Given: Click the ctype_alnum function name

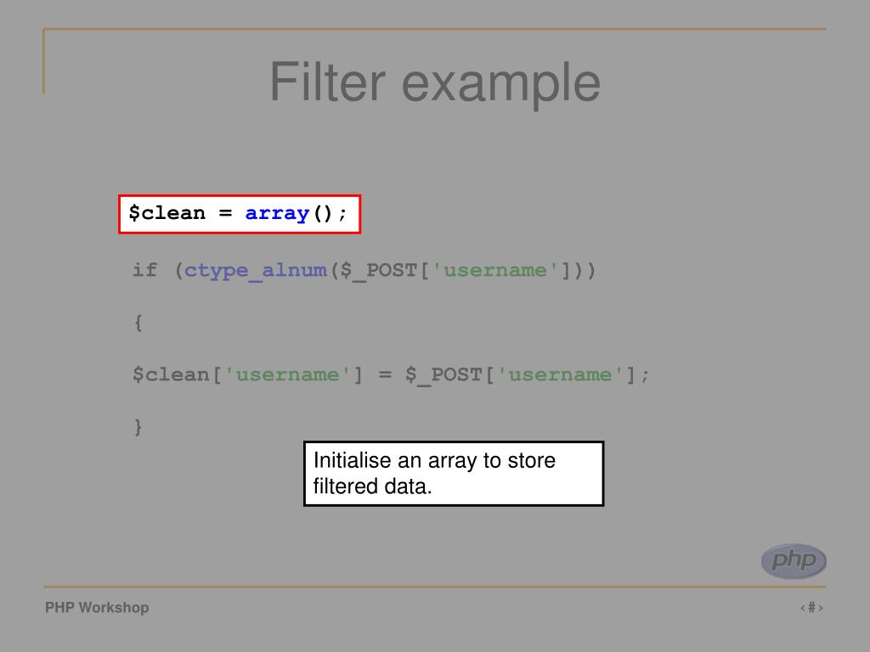Looking at the screenshot, I should coord(255,271).
